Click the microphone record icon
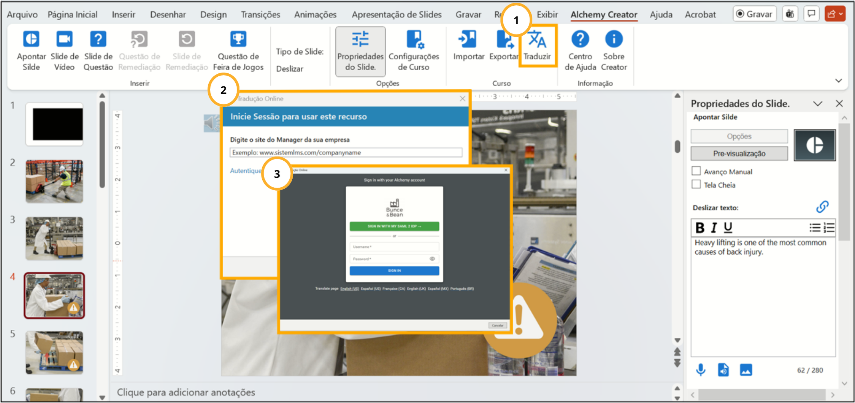Viewport: 855px width, 403px height. [x=700, y=370]
